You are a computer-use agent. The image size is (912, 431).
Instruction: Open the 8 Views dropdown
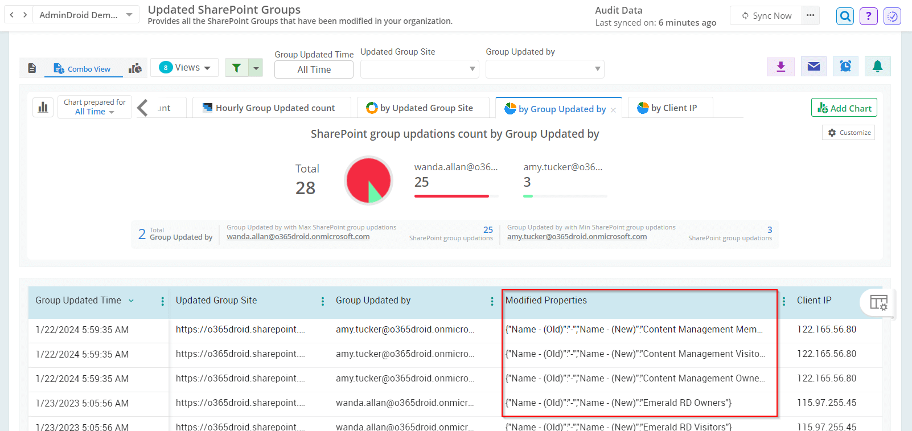click(x=184, y=68)
